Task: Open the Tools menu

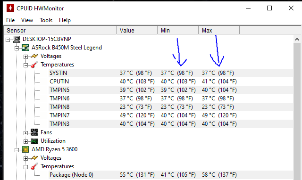Action: [46, 20]
